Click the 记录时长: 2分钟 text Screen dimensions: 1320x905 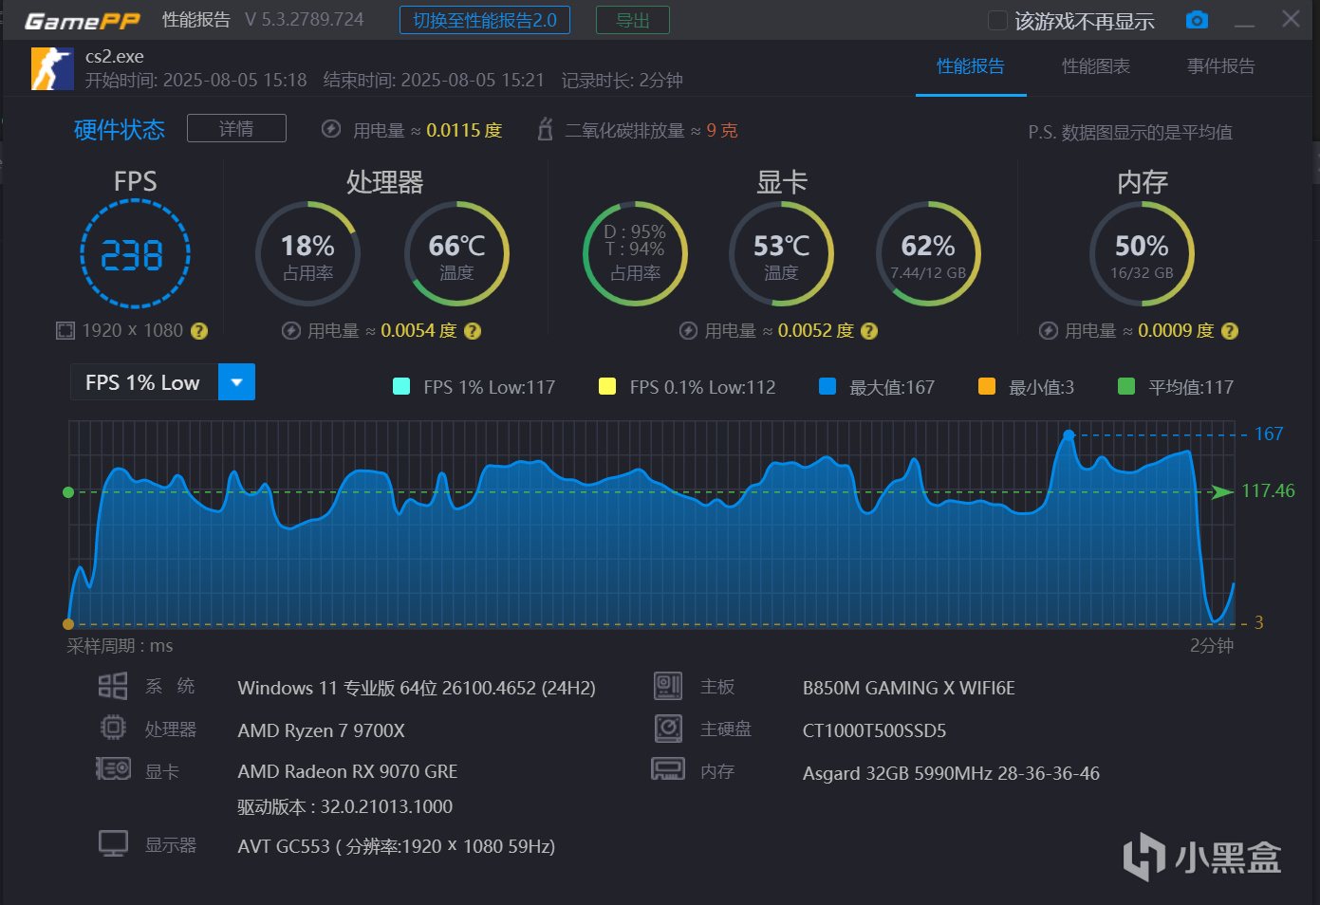click(622, 81)
